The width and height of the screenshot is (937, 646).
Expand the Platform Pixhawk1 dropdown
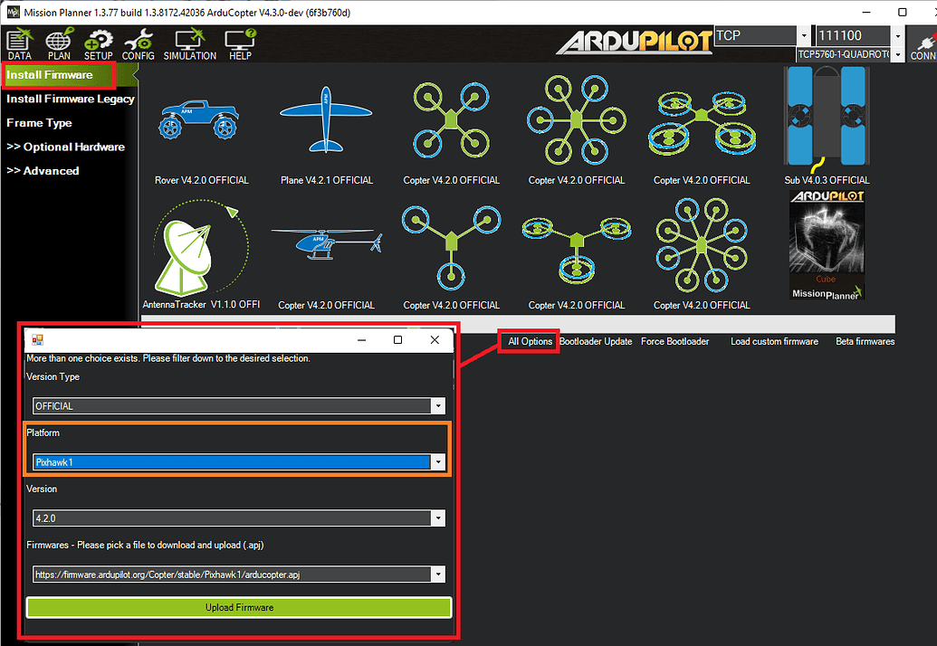pyautogui.click(x=438, y=462)
